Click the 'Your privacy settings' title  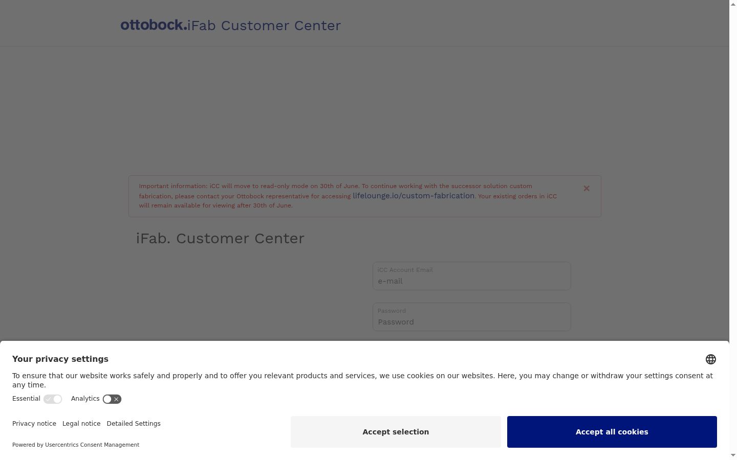point(60,359)
